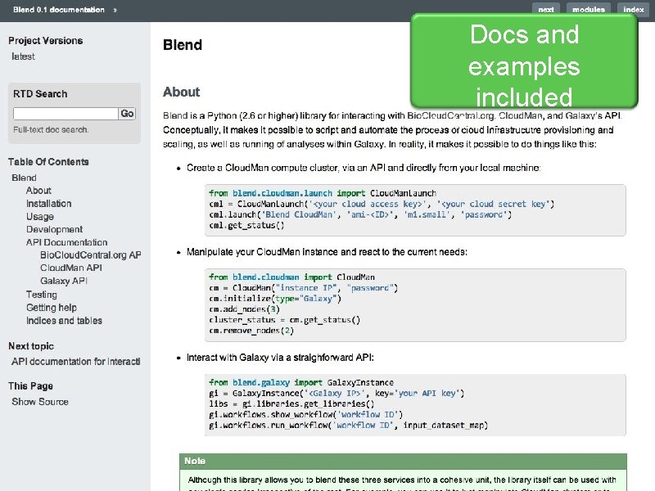This screenshot has width=655, height=491.
Task: Jump to the Installation section link
Action: [x=48, y=203]
